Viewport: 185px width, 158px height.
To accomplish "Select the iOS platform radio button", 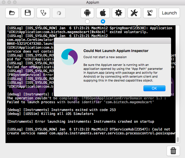I will 103,21.
